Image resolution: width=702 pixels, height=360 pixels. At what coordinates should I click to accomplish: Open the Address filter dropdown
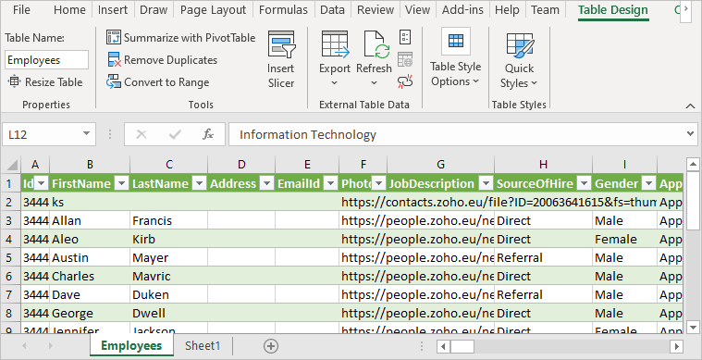(x=266, y=183)
